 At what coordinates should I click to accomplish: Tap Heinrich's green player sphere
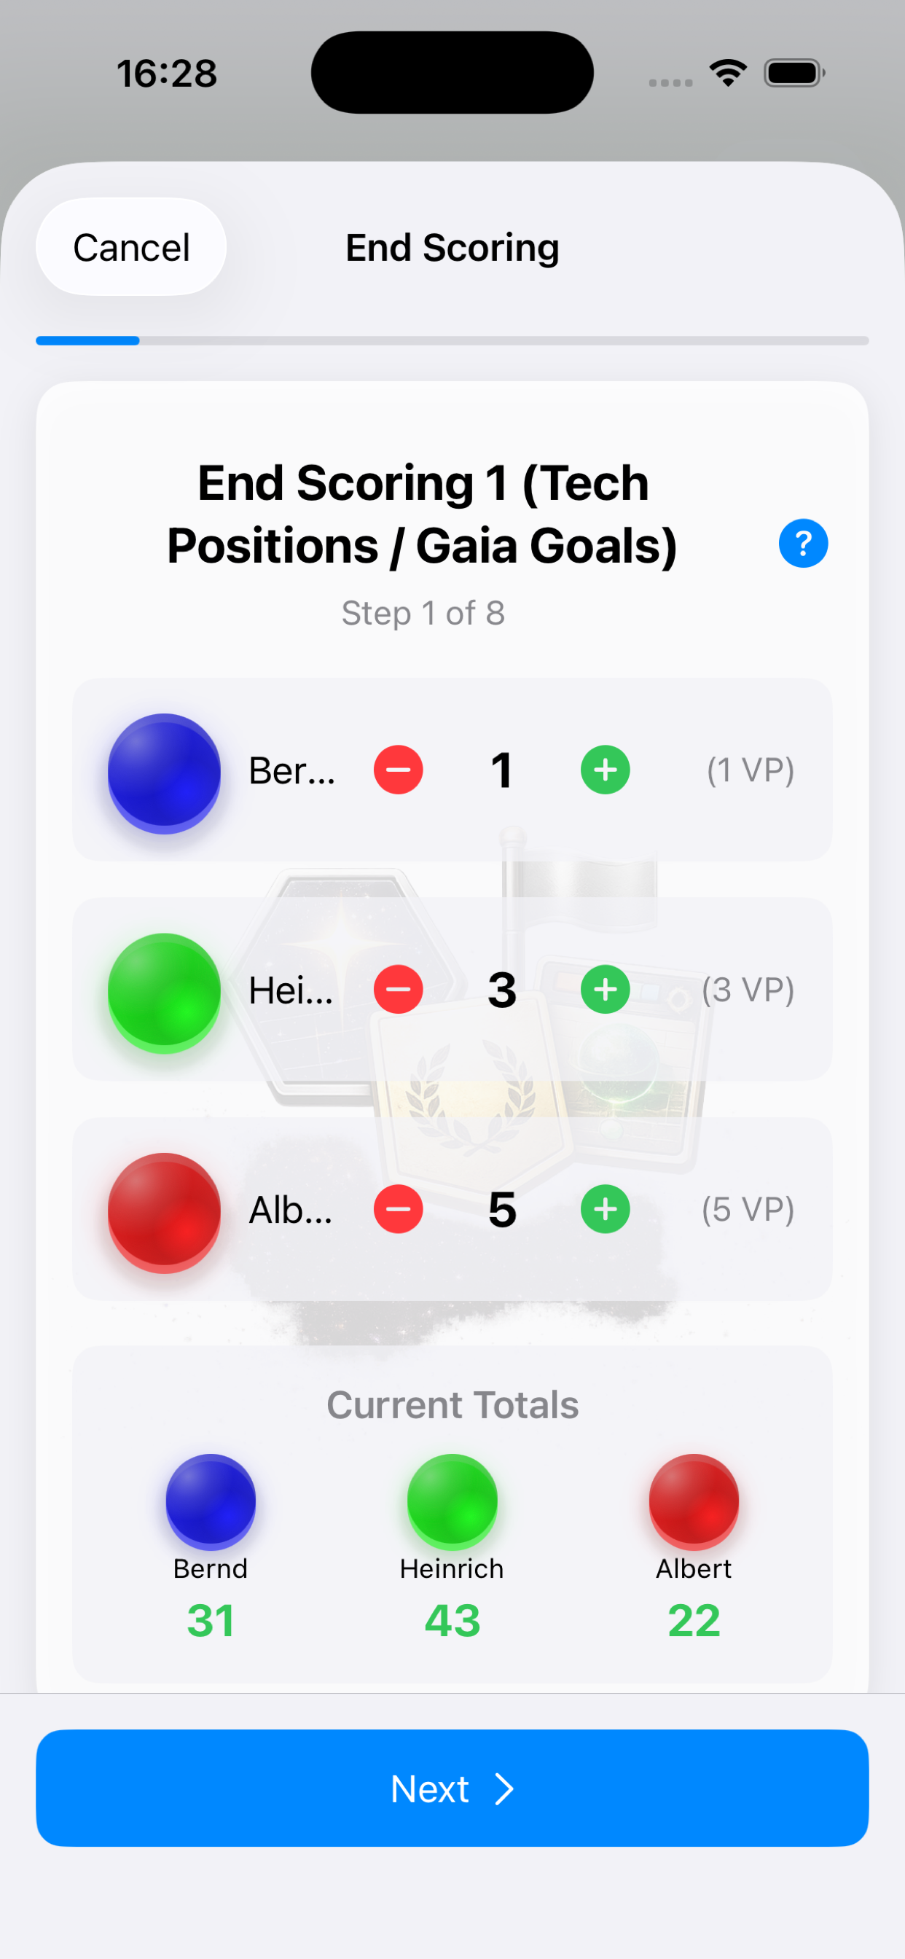pos(164,990)
